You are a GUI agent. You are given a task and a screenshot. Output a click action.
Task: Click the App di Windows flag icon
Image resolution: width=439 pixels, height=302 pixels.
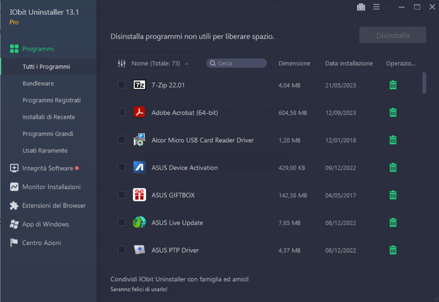point(14,224)
